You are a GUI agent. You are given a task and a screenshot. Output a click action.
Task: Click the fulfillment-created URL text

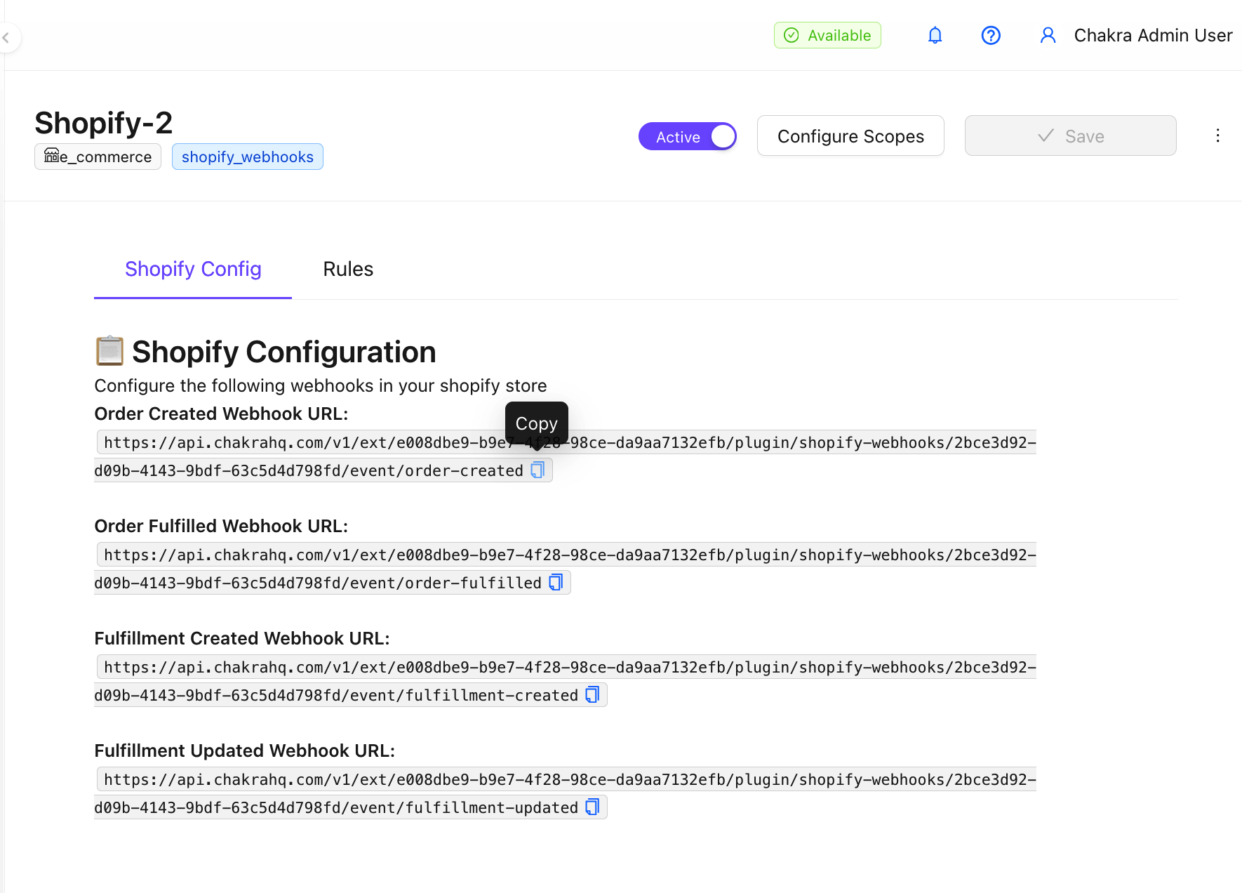click(x=566, y=681)
